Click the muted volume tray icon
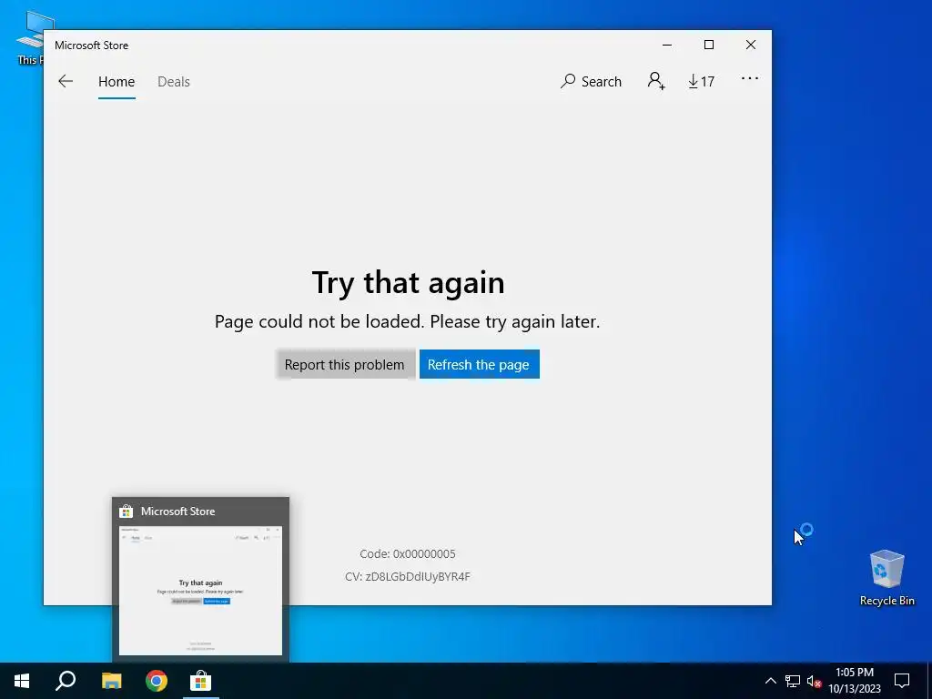Screen dimensions: 932x699 coord(814,681)
